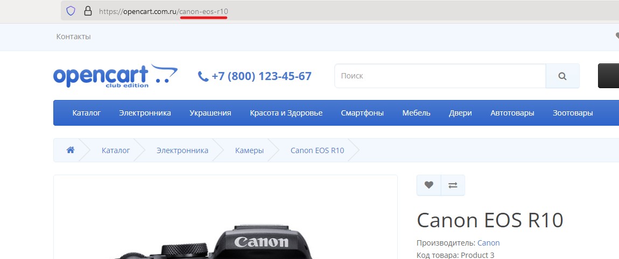Open the Каталог menu item
Screen dimensions: 619x259
(87, 113)
